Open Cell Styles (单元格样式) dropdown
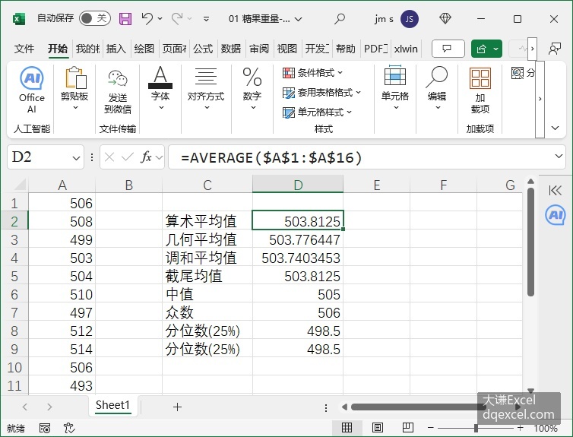The width and height of the screenshot is (573, 437). (317, 112)
